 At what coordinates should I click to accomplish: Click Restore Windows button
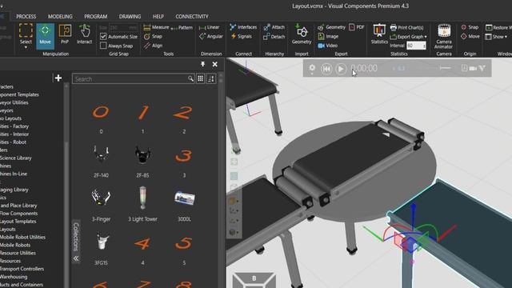click(x=498, y=27)
